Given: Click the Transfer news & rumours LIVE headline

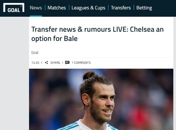Looking at the screenshot, I should click(97, 34).
